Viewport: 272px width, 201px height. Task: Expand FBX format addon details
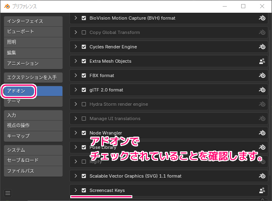pos(76,75)
